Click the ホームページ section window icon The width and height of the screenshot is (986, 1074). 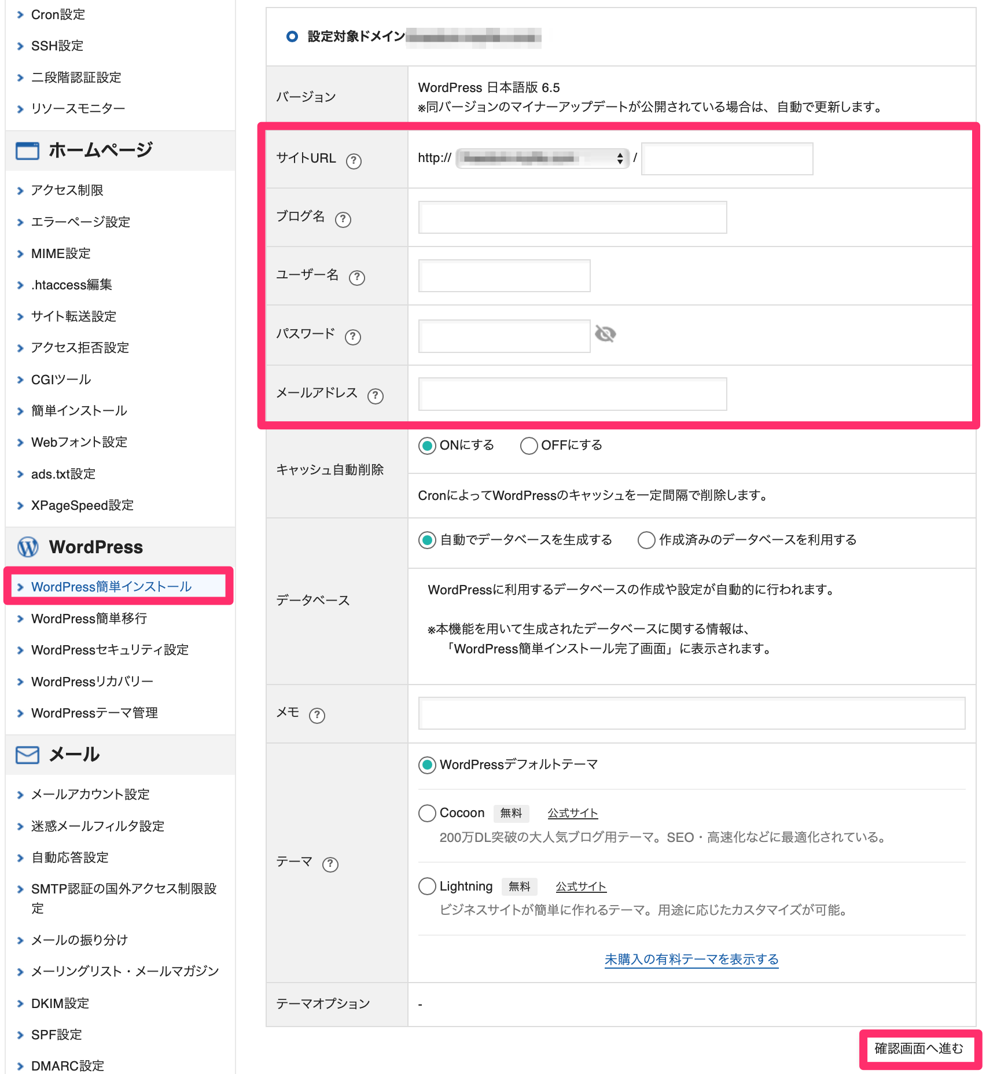(x=27, y=150)
